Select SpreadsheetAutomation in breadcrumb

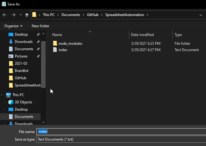pyautogui.click(x=124, y=15)
